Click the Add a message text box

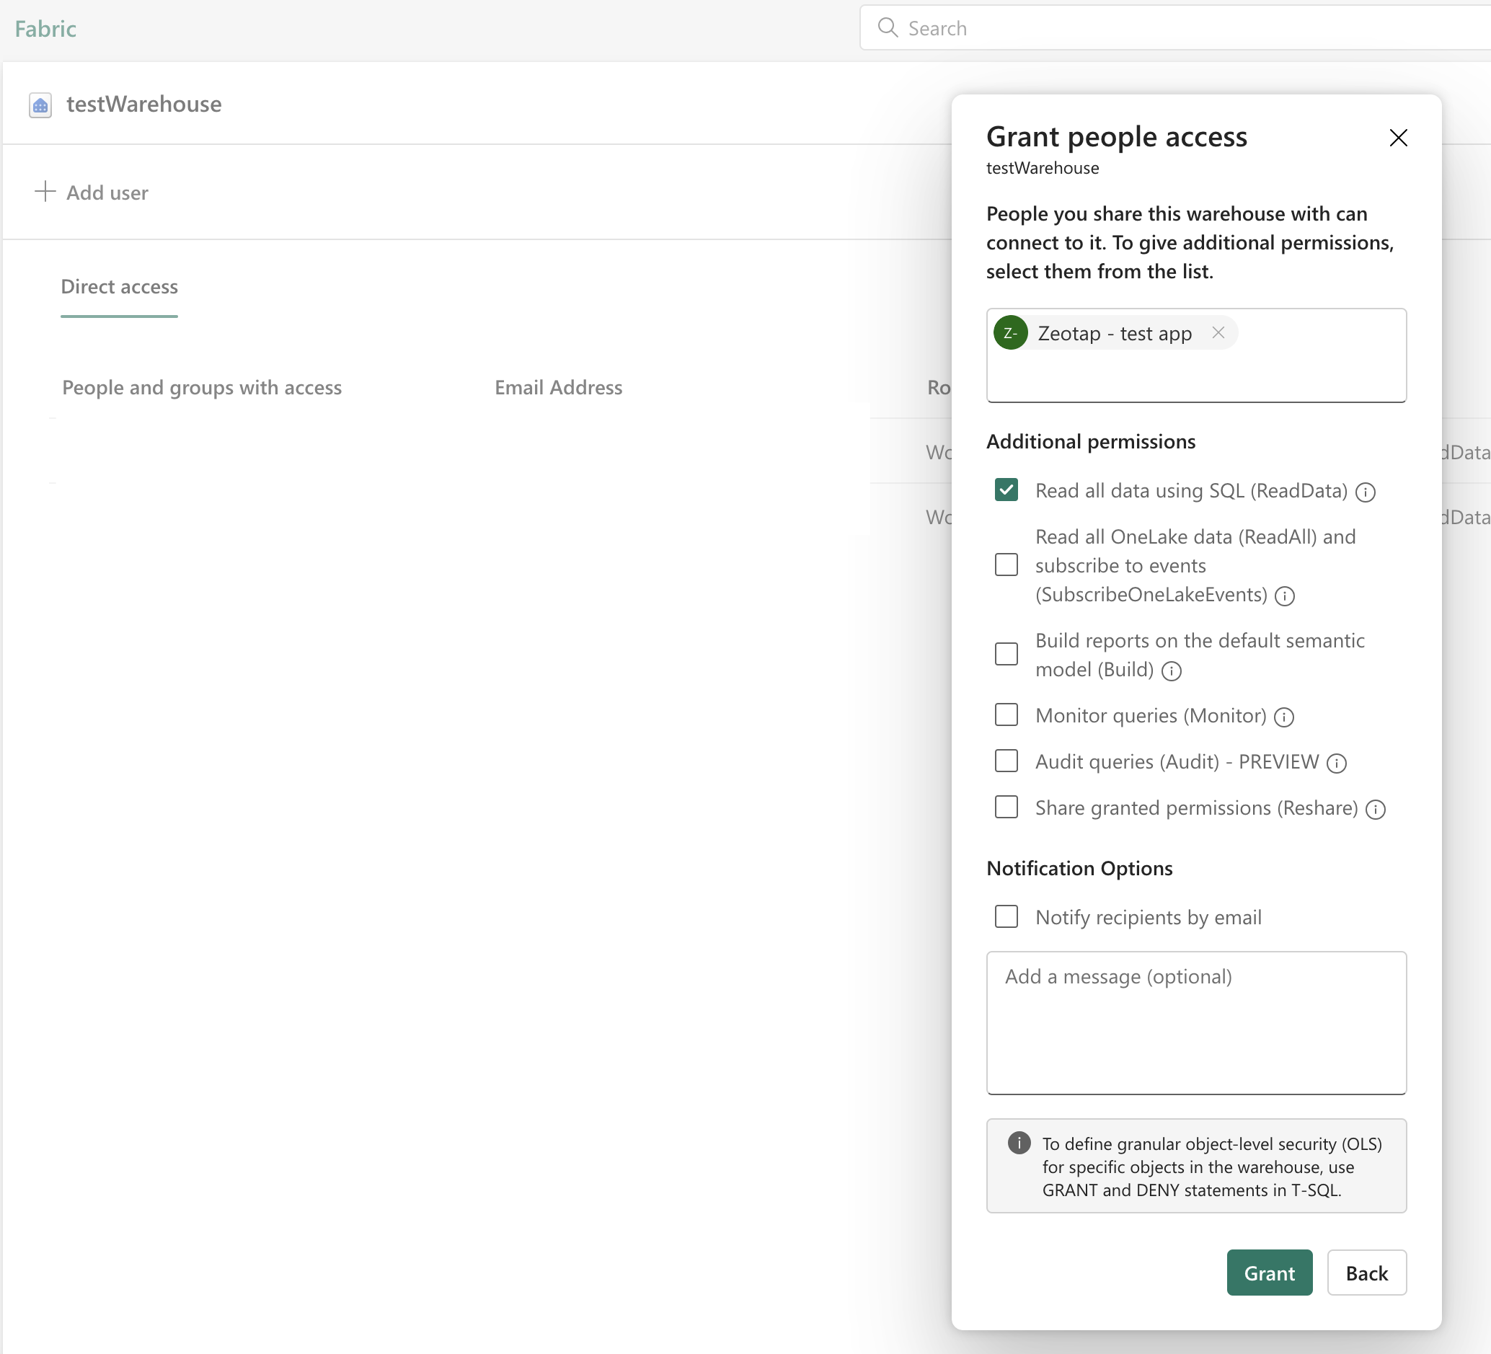click(x=1196, y=1022)
